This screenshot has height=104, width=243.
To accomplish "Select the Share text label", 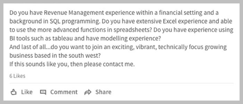I will point(103,92).
